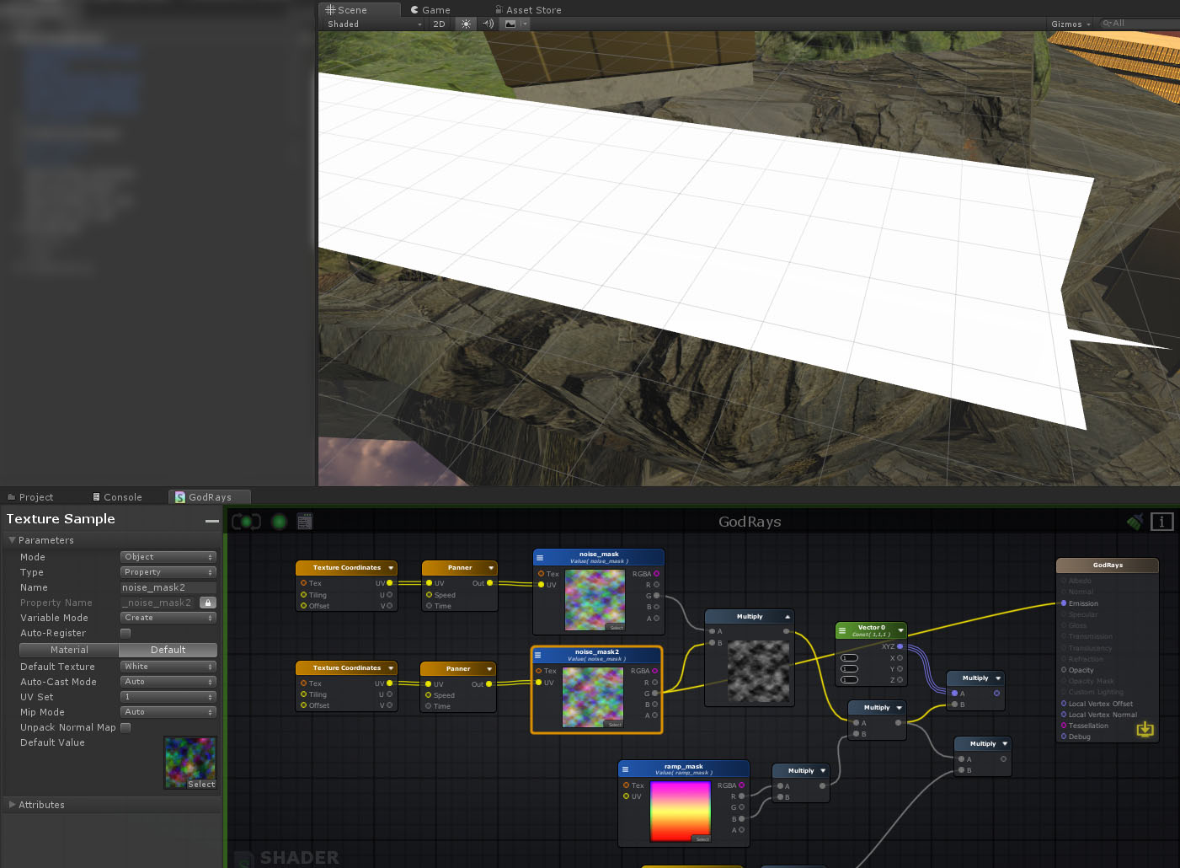Open the Mip Mode dropdown
The image size is (1180, 868).
pos(168,712)
